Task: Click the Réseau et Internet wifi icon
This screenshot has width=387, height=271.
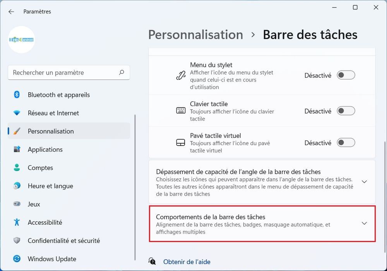Action: click(x=17, y=113)
